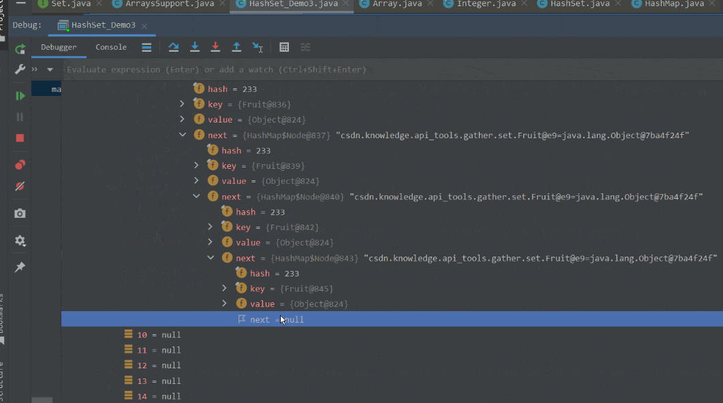Click the Run to Cursor icon
This screenshot has width=723, height=403.
pyautogui.click(x=258, y=47)
